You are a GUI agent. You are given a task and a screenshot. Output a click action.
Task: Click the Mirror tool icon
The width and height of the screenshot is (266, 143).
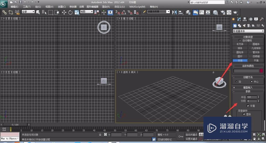(174, 12)
